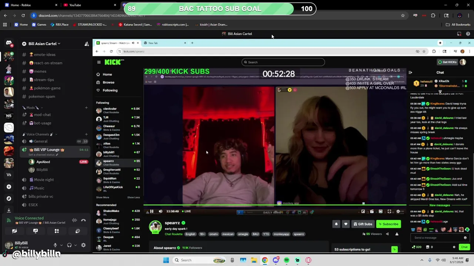Viewport: 474px width, 266px height.
Task: Click the add a server plus icon
Action: (9, 187)
